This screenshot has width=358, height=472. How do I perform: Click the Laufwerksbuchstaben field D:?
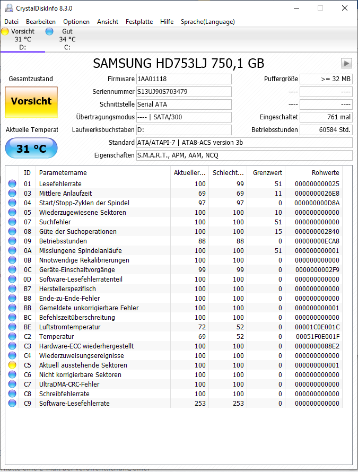[184, 130]
